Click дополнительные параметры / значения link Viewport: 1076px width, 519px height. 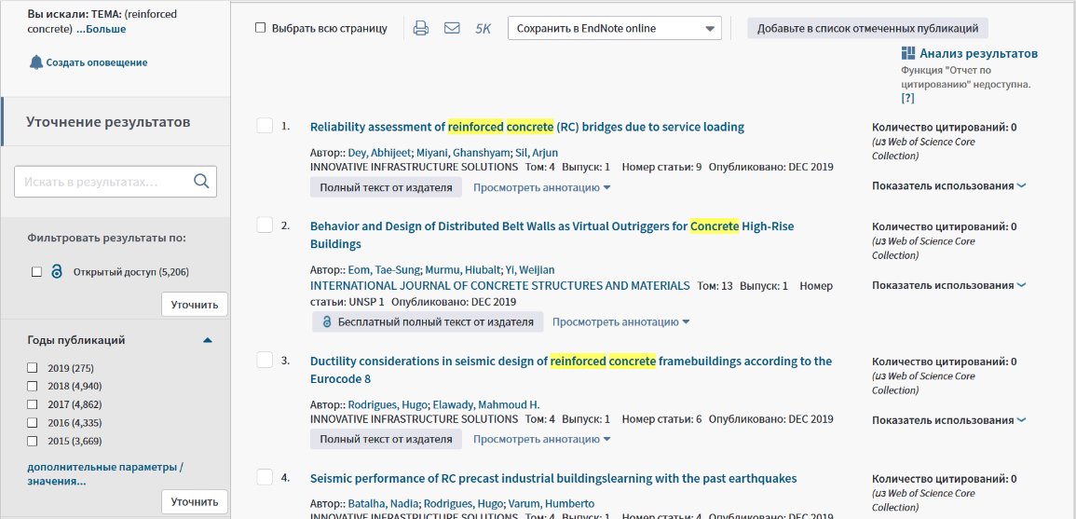[x=105, y=474]
